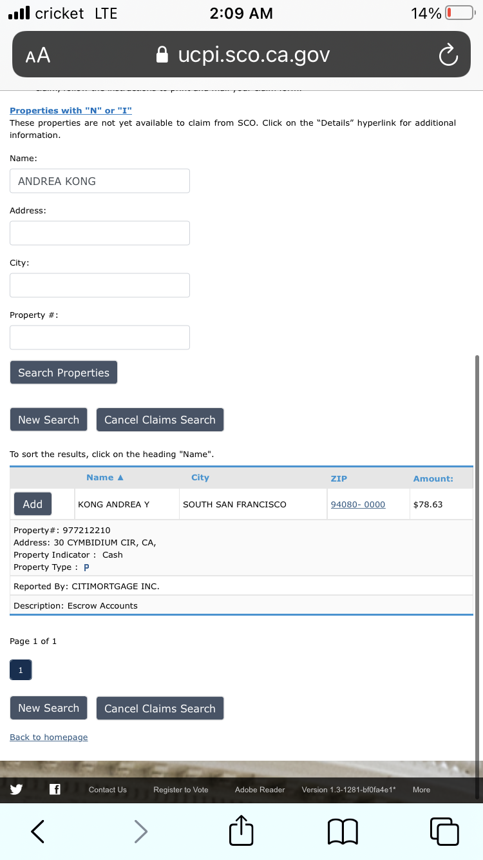This screenshot has width=483, height=860.
Task: Click the Search Properties button
Action: [64, 373]
